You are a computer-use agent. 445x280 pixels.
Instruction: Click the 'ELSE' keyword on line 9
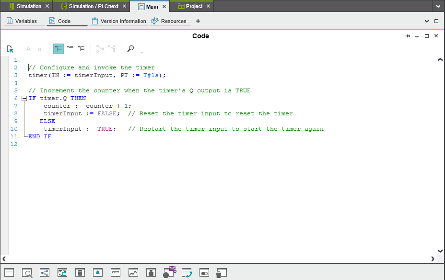coord(47,121)
